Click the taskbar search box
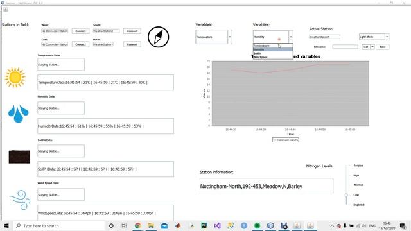Screen dimensions: 411x231 click(x=58, y=225)
